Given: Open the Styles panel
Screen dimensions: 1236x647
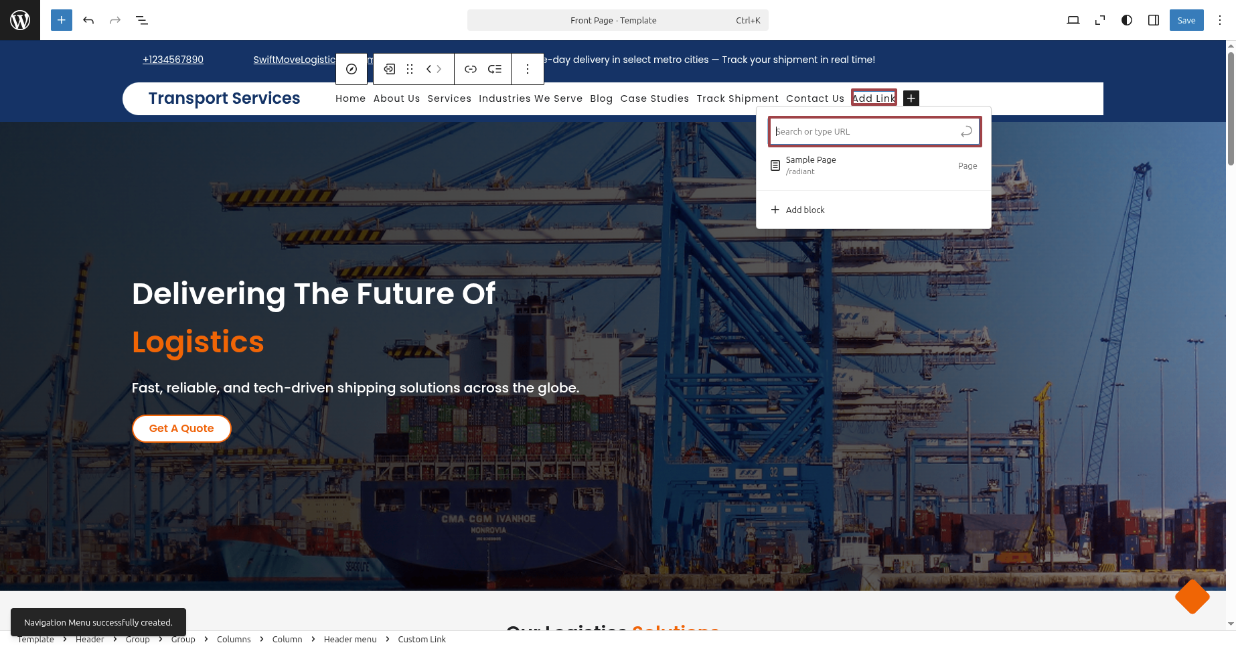Looking at the screenshot, I should 1127,20.
